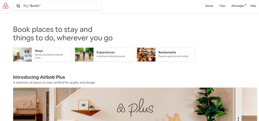Click "Homes, boutique hotels & more" text
259x121 pixels.
(x=49, y=56)
